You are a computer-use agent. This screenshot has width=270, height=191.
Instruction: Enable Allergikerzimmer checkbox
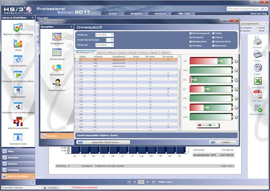pos(190,42)
